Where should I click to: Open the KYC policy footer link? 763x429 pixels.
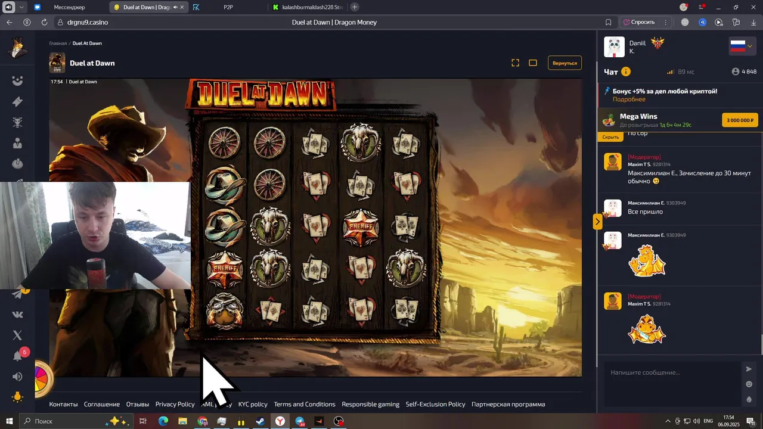pyautogui.click(x=253, y=404)
